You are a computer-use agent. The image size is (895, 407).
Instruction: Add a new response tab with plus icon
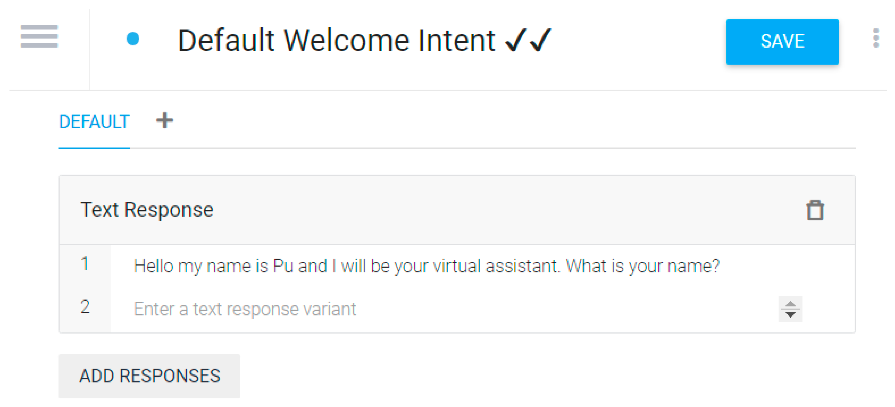tap(164, 120)
